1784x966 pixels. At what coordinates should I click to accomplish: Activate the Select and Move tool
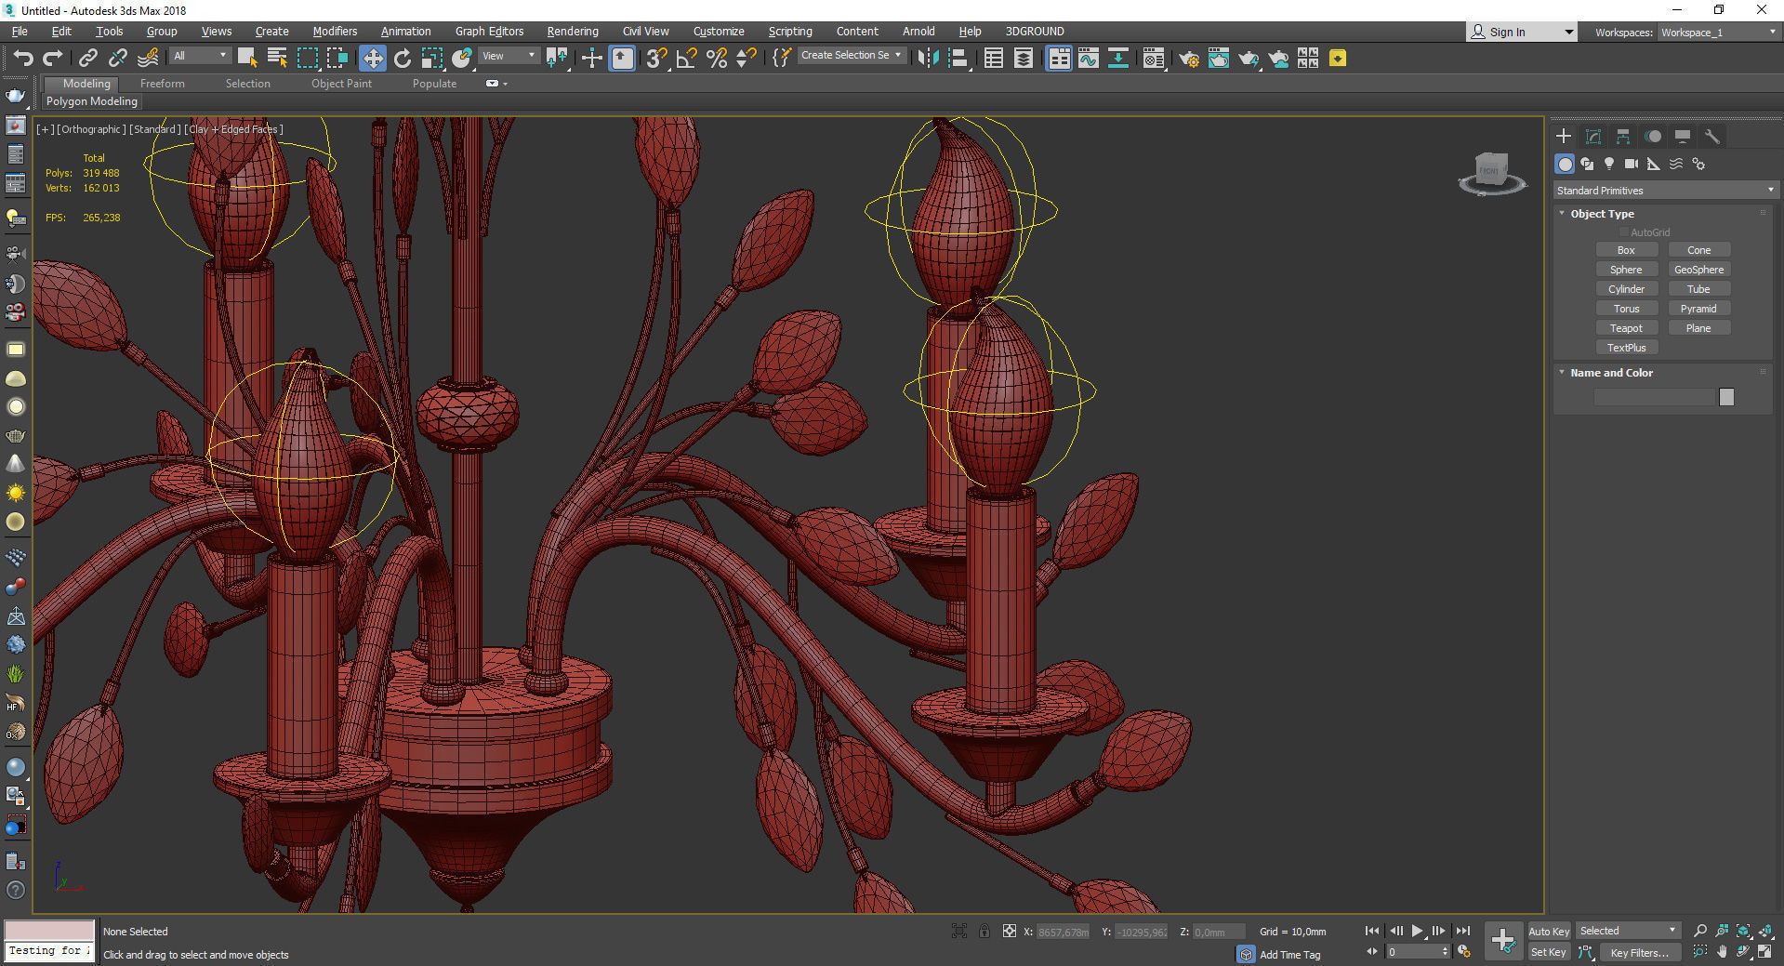pos(372,58)
